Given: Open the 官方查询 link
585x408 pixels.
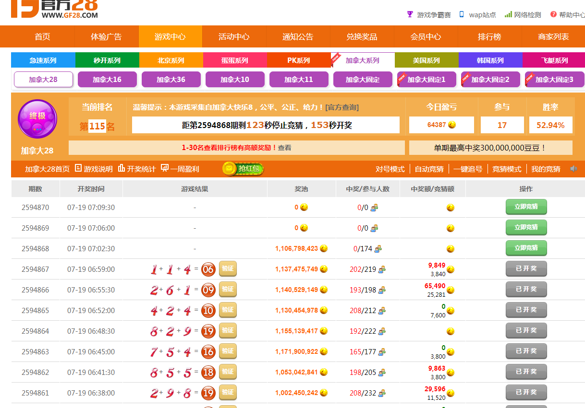Looking at the screenshot, I should (342, 107).
